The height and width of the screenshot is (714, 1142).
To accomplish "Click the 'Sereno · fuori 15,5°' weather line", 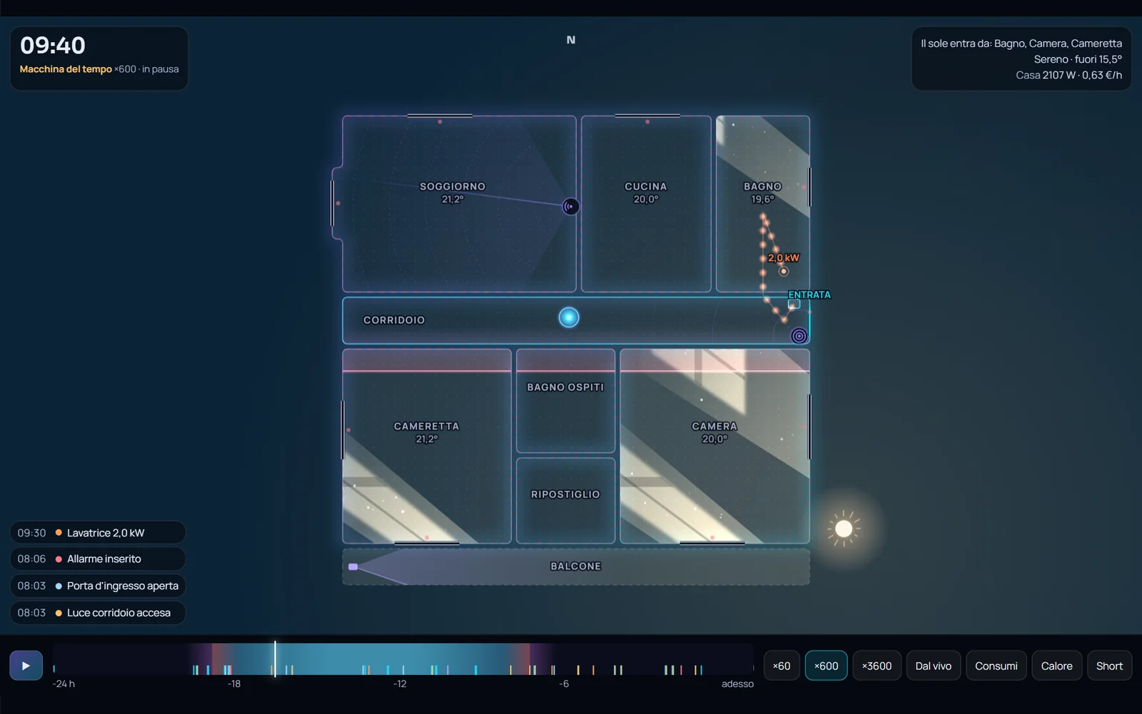I will click(1078, 59).
